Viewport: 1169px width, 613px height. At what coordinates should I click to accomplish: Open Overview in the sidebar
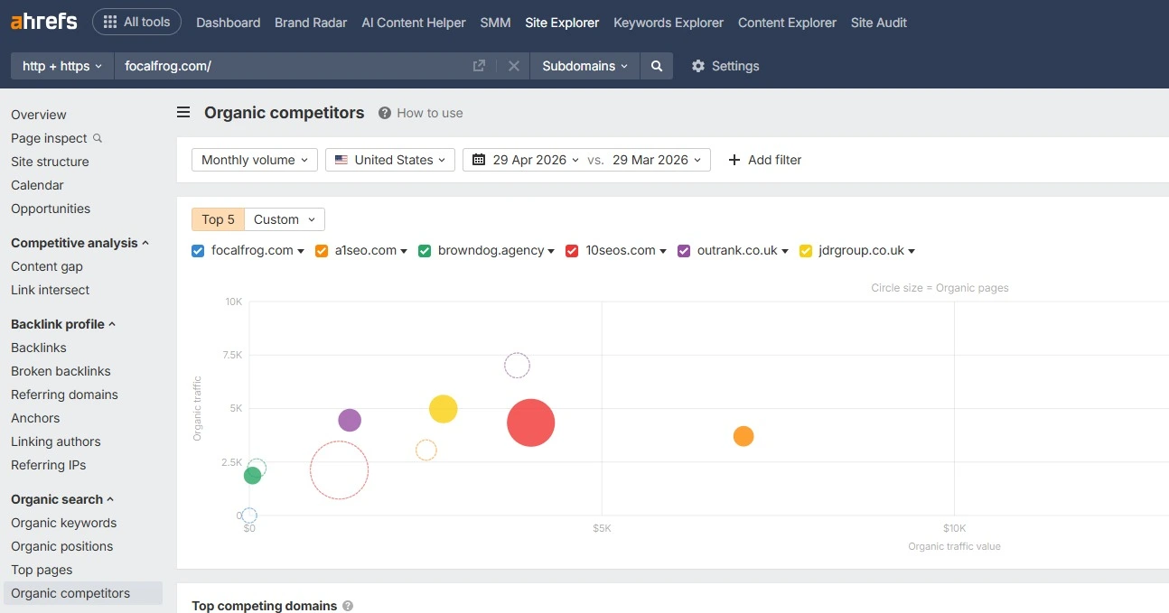[x=39, y=115]
